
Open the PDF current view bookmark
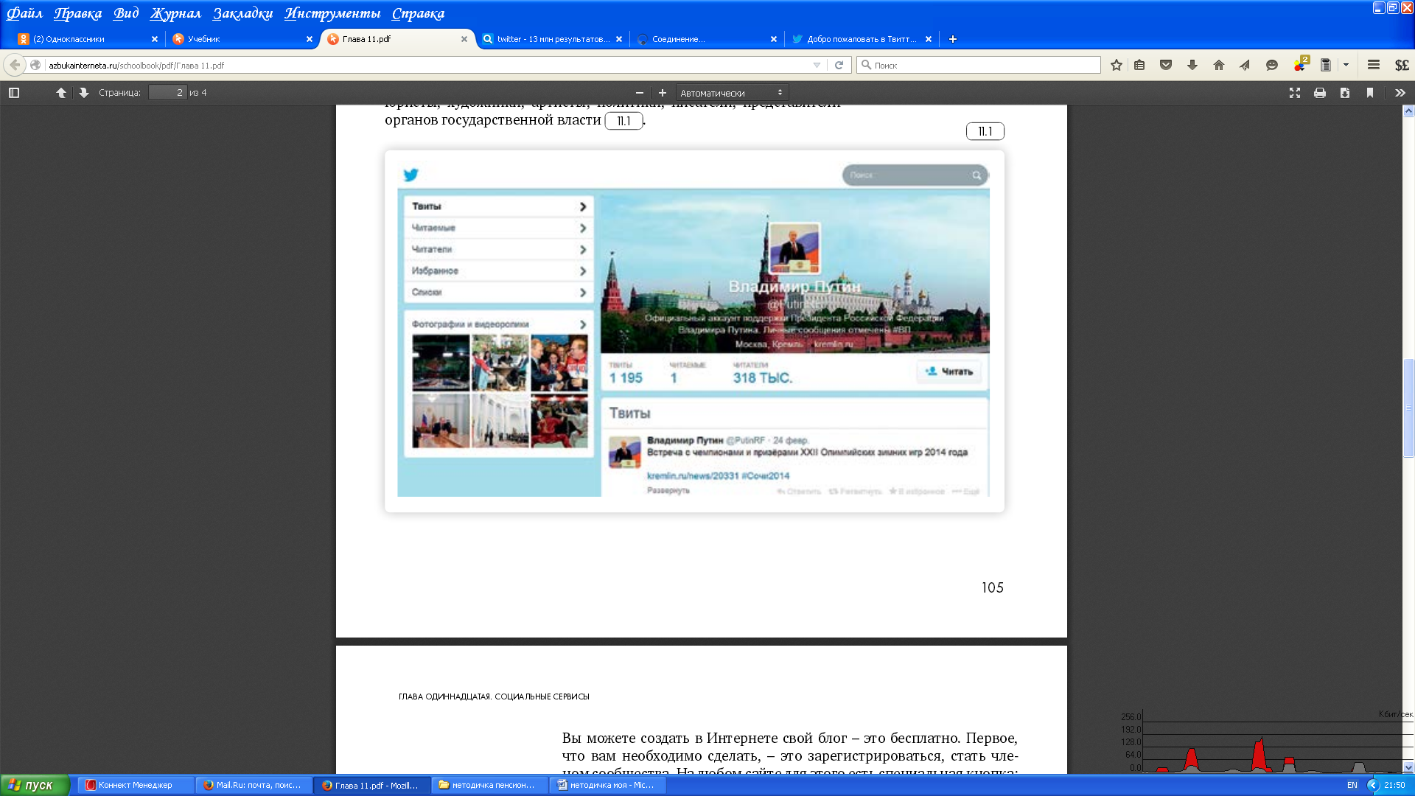[x=1370, y=93]
